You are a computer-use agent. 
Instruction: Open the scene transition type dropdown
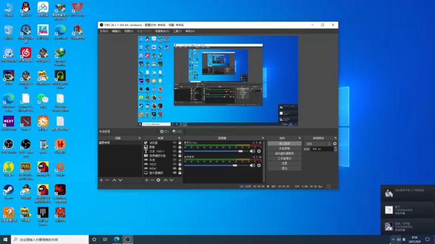(x=318, y=144)
